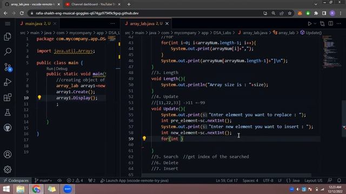Click the Debug code lens above main method

[x=62, y=68]
